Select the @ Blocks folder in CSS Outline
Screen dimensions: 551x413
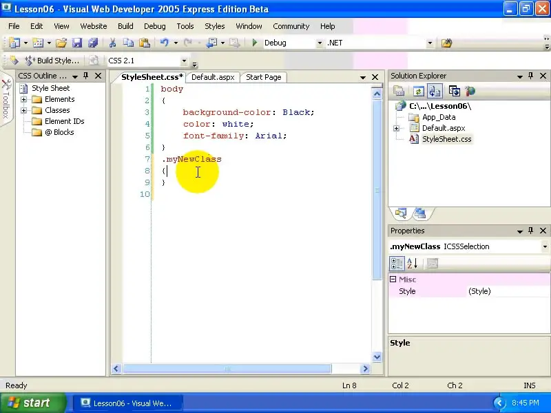(x=59, y=132)
